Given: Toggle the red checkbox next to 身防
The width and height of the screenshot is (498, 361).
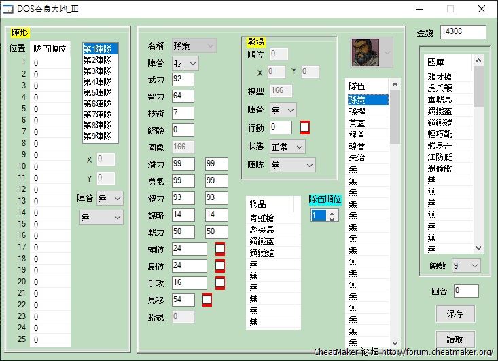Looking at the screenshot, I should tap(220, 265).
